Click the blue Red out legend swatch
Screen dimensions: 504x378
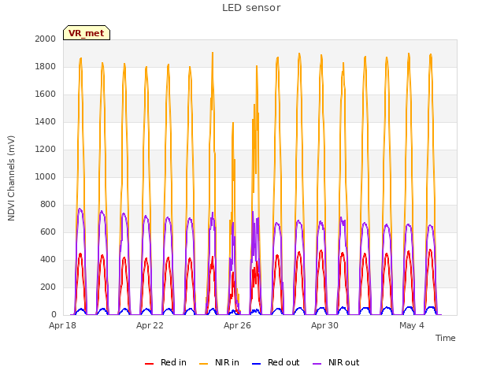coord(256,364)
